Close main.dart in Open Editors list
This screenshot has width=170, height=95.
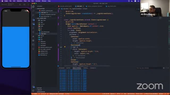point(38,13)
